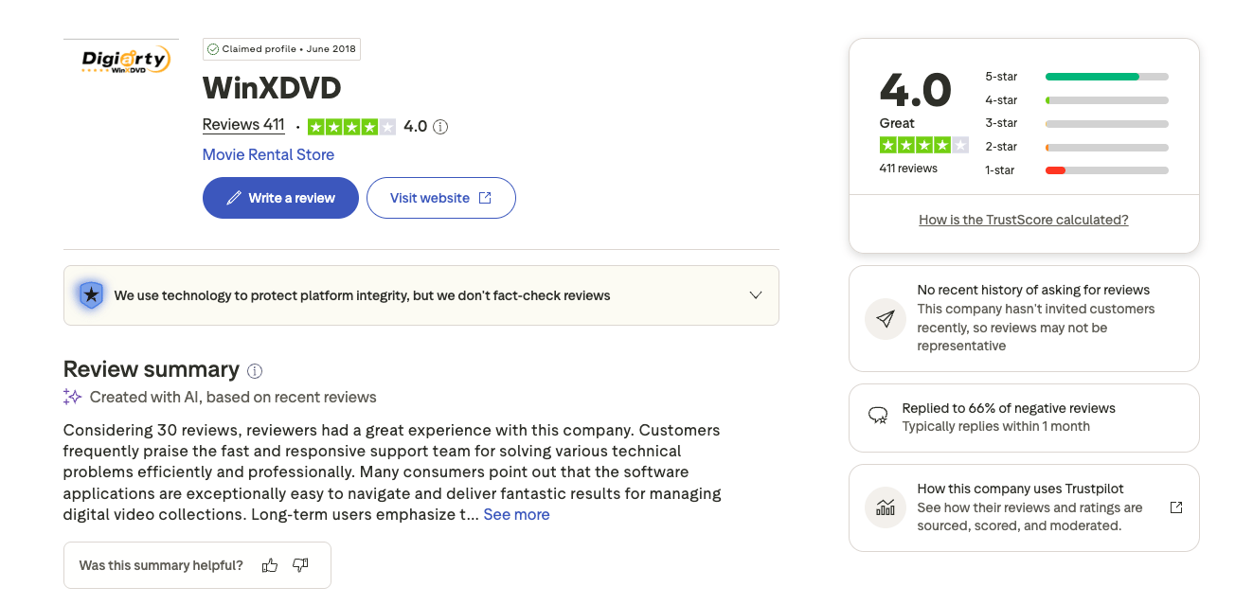The height and width of the screenshot is (605, 1235).
Task: Click the info icon beside the Review summary heading
Action: [255, 370]
